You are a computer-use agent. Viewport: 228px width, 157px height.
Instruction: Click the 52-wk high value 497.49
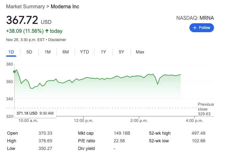pos(198,133)
